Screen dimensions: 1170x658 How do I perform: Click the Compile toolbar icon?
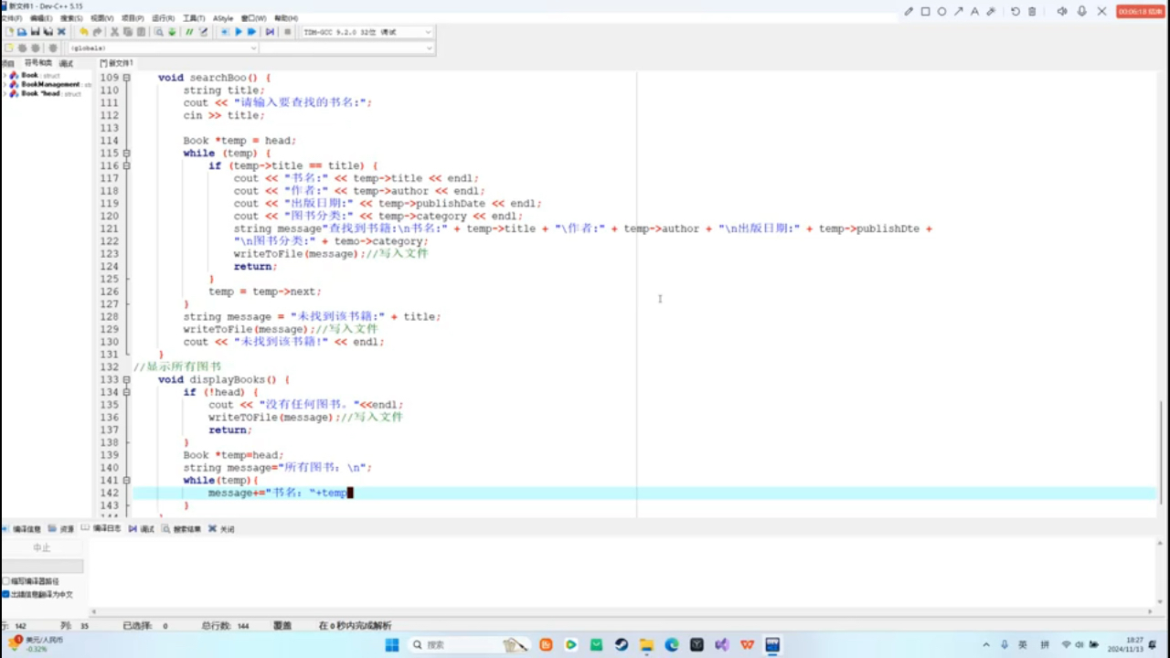(x=225, y=32)
